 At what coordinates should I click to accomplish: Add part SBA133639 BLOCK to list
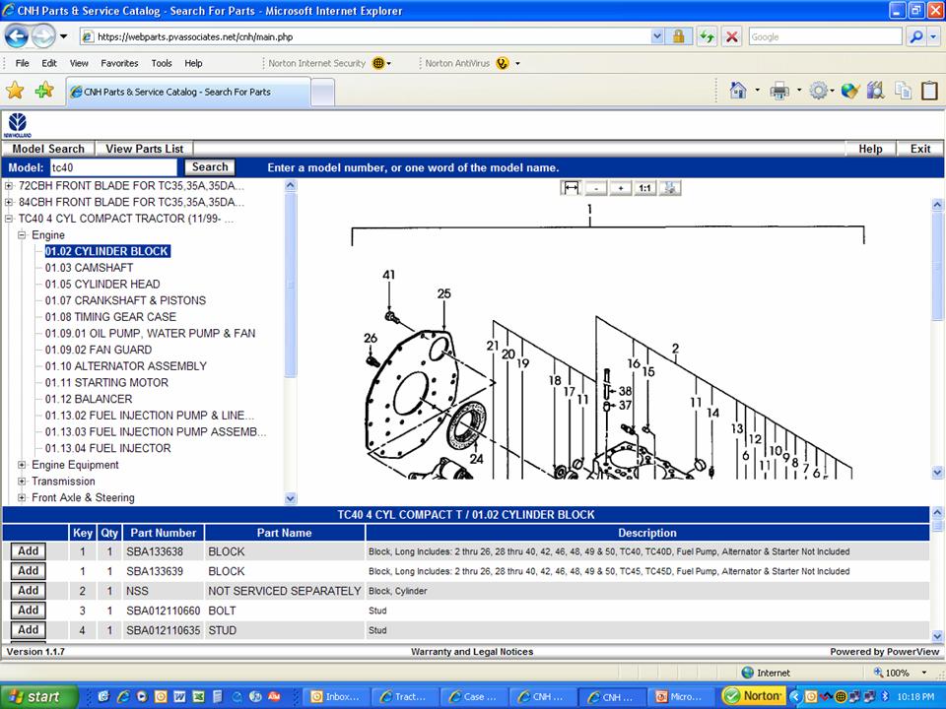[29, 571]
